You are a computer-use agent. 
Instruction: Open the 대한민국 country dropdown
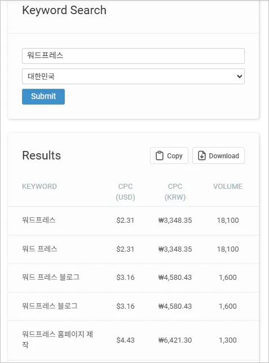[x=133, y=76]
